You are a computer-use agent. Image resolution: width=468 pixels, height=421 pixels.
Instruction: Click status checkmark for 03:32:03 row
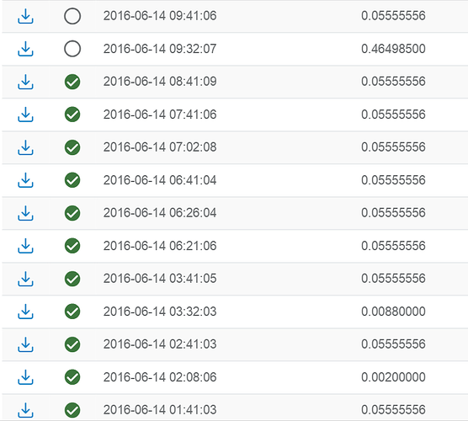[72, 312]
